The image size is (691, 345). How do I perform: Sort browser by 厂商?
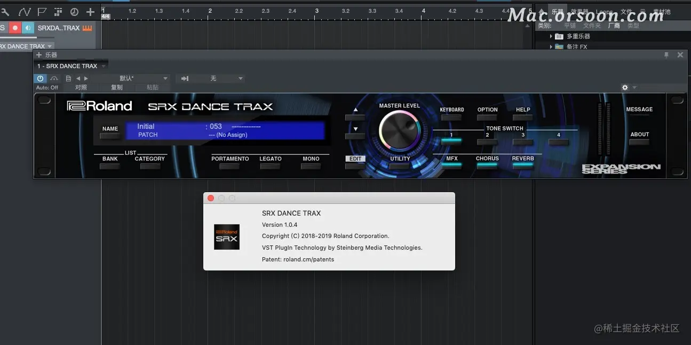614,26
